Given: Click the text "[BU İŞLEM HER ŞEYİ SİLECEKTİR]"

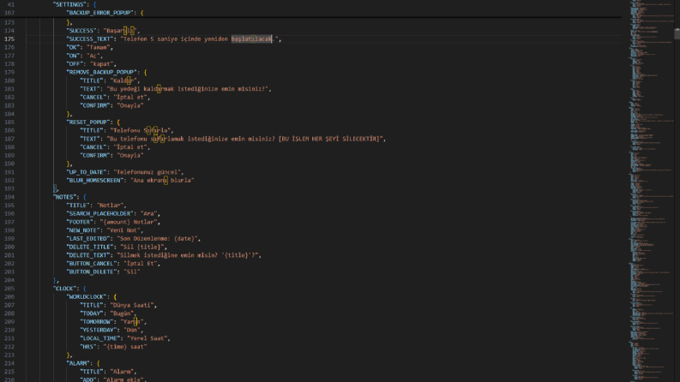Looking at the screenshot, I should pyautogui.click(x=330, y=139).
